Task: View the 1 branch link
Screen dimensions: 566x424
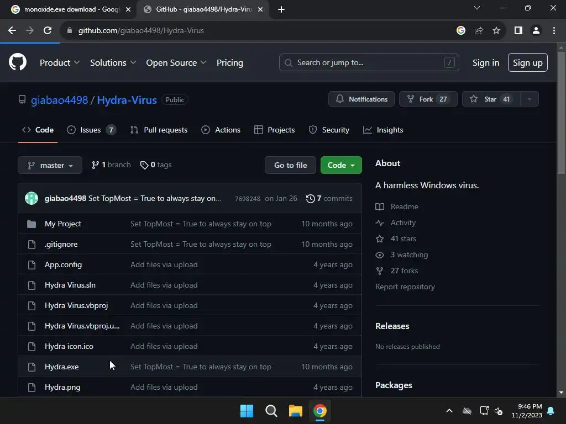Action: coord(111,165)
